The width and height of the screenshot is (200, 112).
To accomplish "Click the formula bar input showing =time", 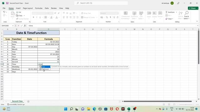I will [x=112, y=26].
